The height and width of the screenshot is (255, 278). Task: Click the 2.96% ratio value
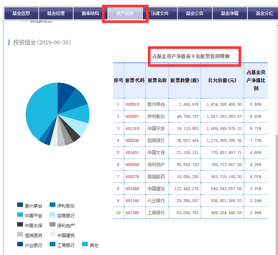point(256,213)
